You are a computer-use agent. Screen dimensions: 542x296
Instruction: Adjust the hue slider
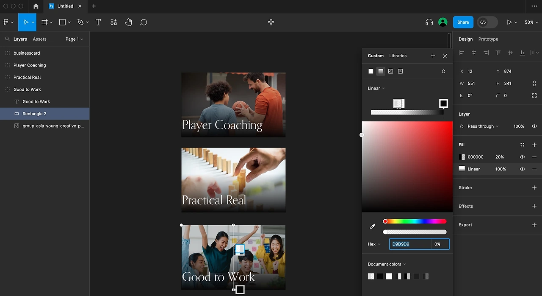tap(415, 221)
